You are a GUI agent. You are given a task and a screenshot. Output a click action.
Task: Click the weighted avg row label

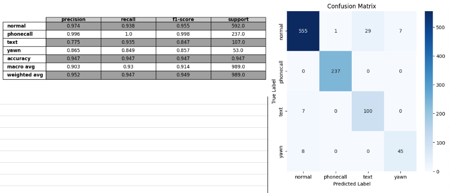25,75
